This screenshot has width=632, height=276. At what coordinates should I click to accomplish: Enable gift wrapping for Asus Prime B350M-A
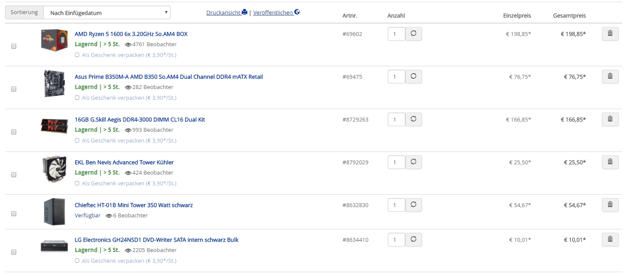[x=77, y=98]
